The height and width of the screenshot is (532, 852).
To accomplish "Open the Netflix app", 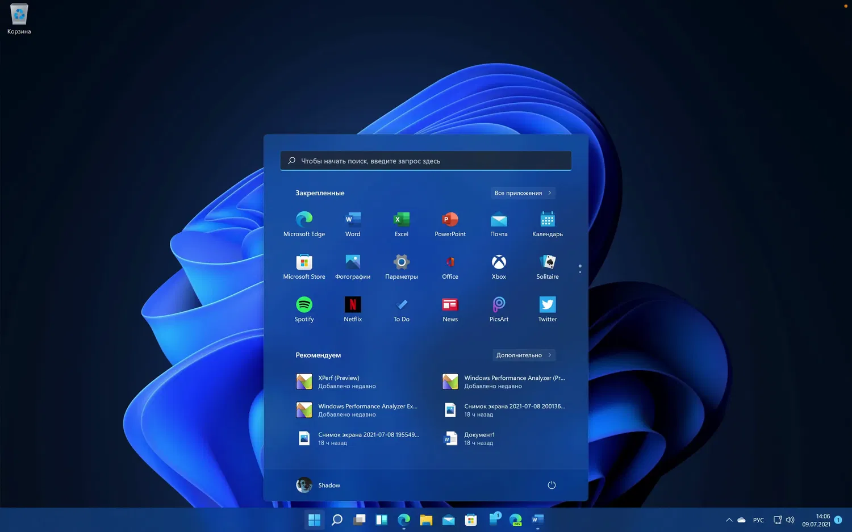I will [x=353, y=309].
